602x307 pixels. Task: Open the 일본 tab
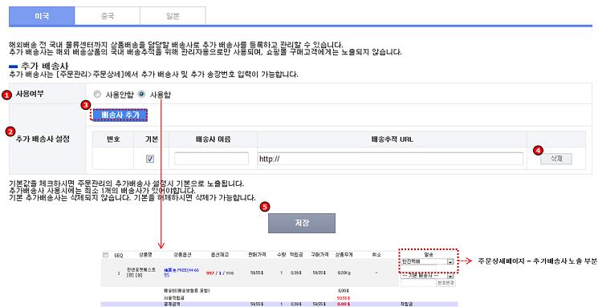pos(173,16)
